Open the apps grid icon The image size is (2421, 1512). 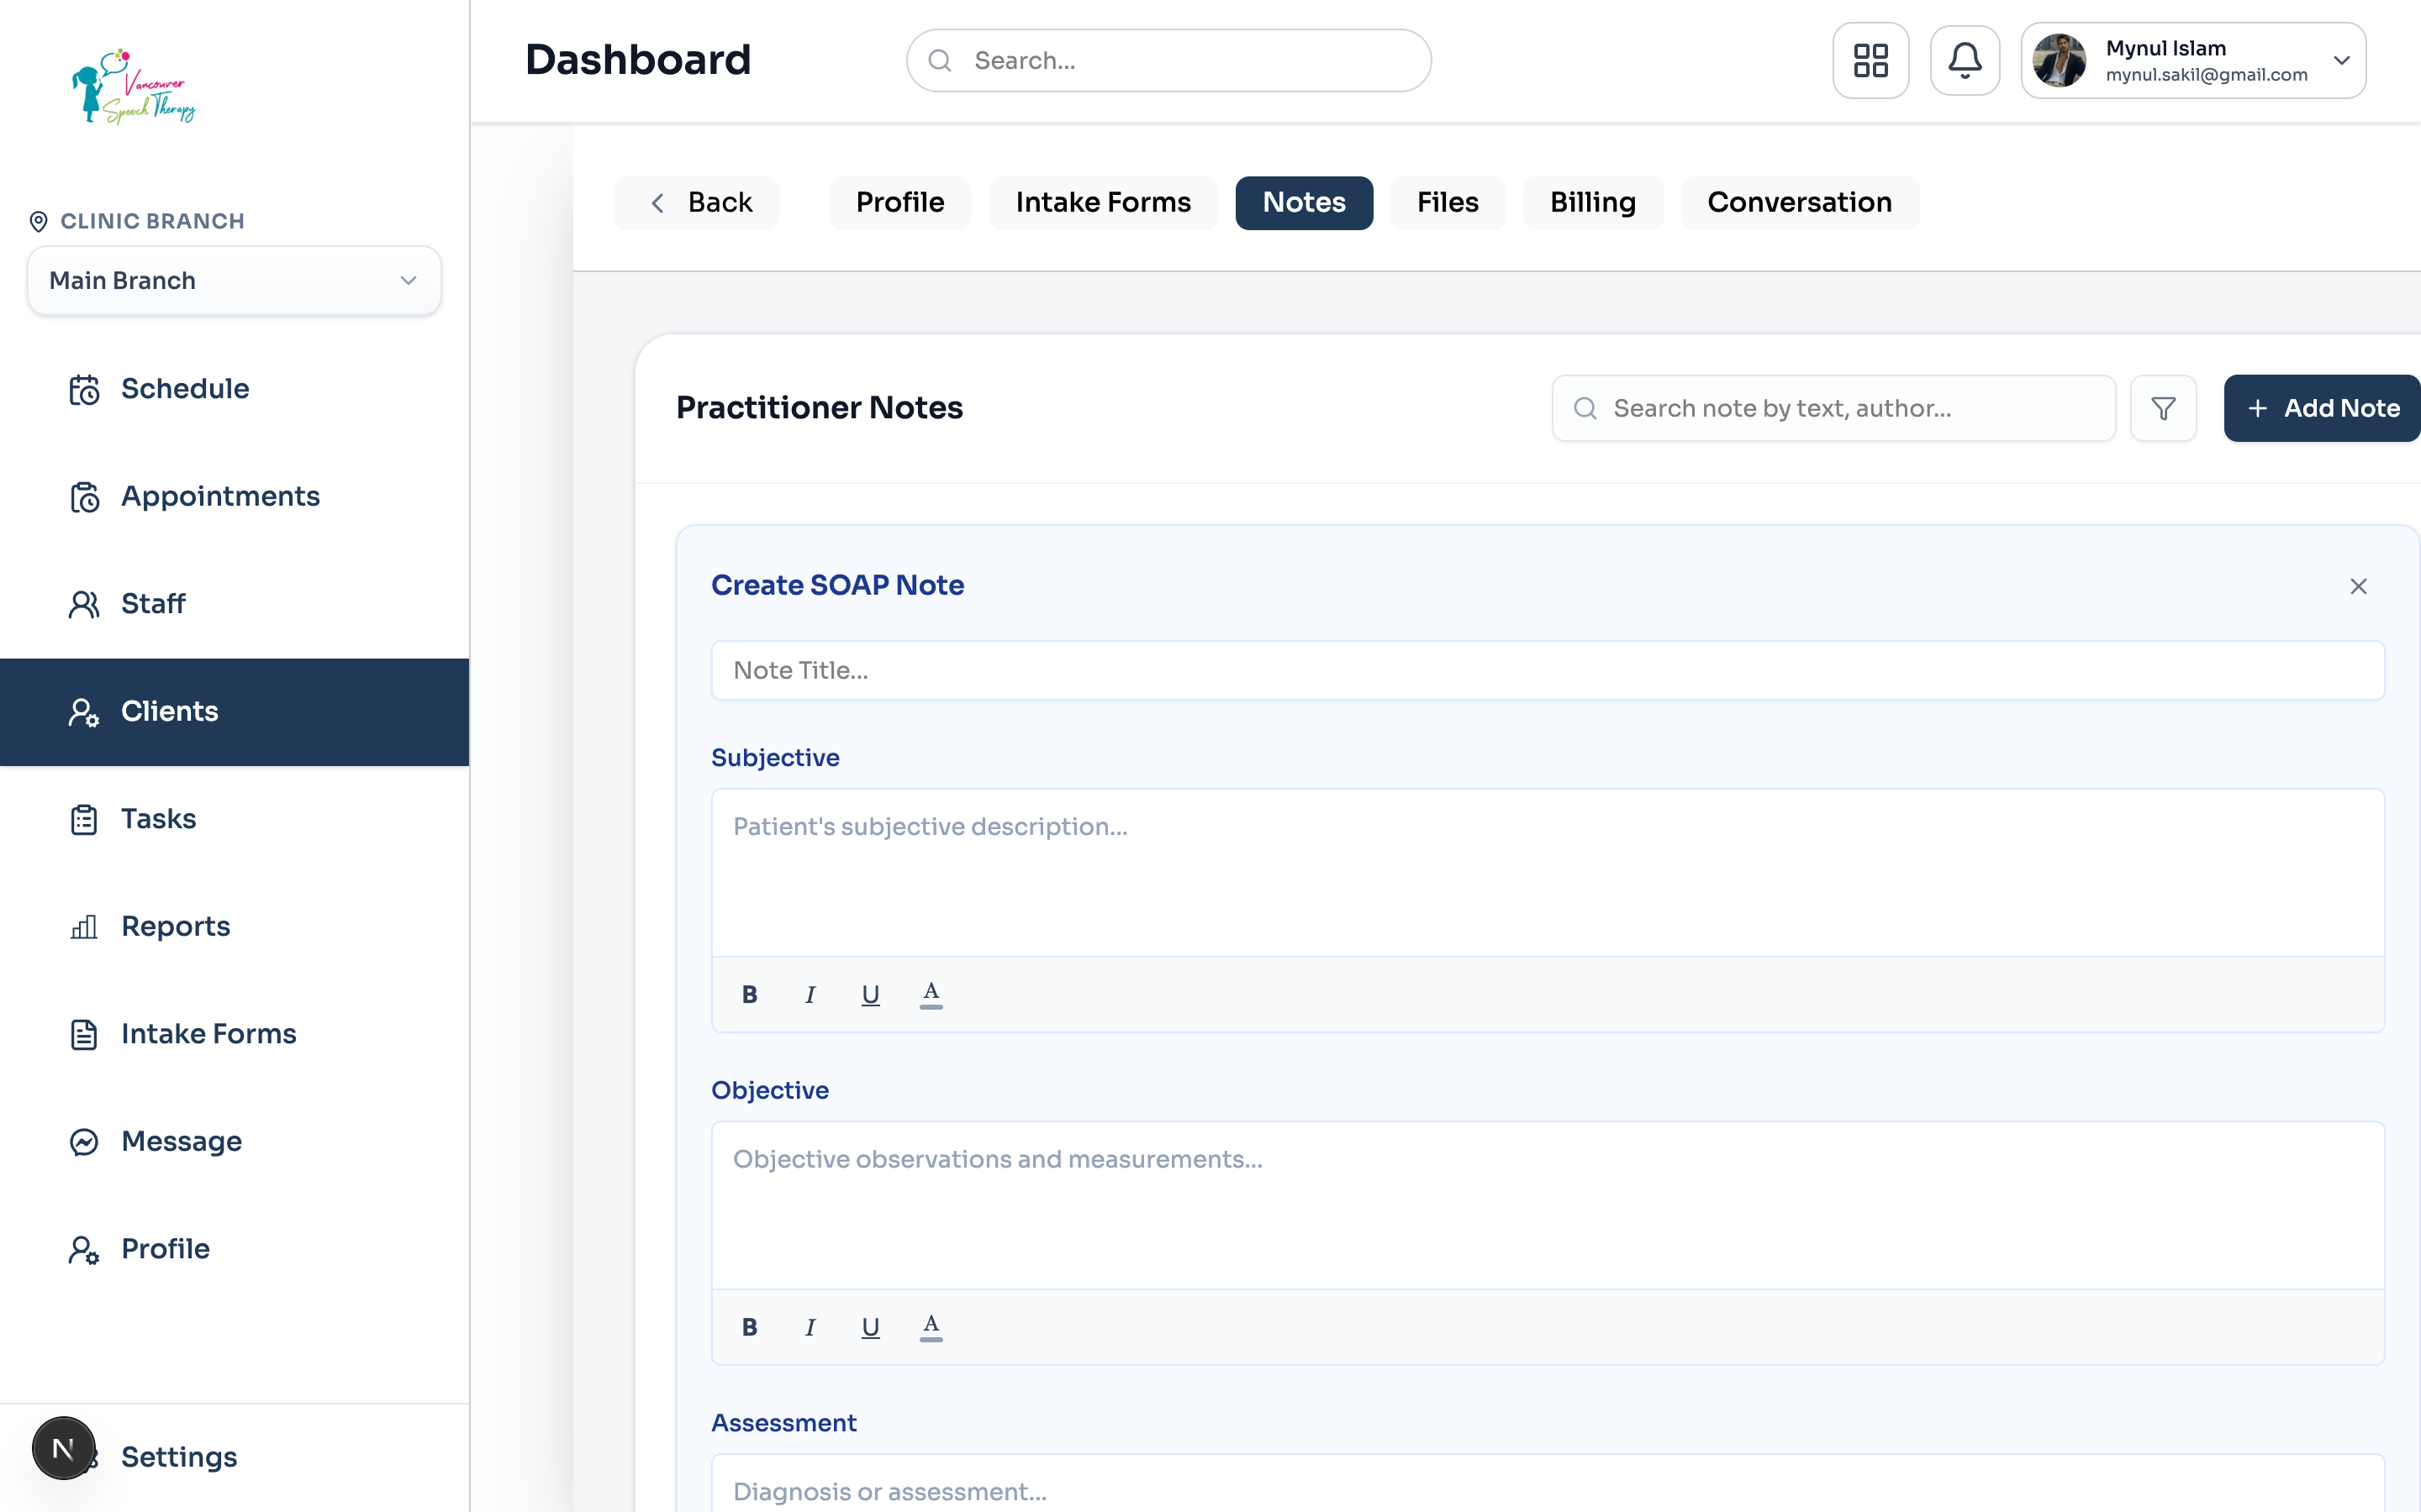[1870, 60]
